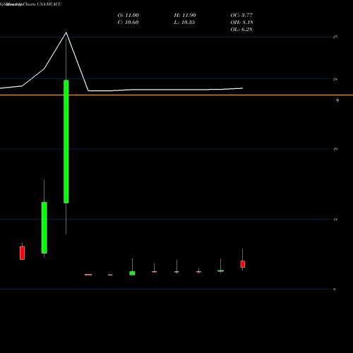Click the OH: 8.18 readout
Viewport: 353px width, 353px height.
coord(241,23)
